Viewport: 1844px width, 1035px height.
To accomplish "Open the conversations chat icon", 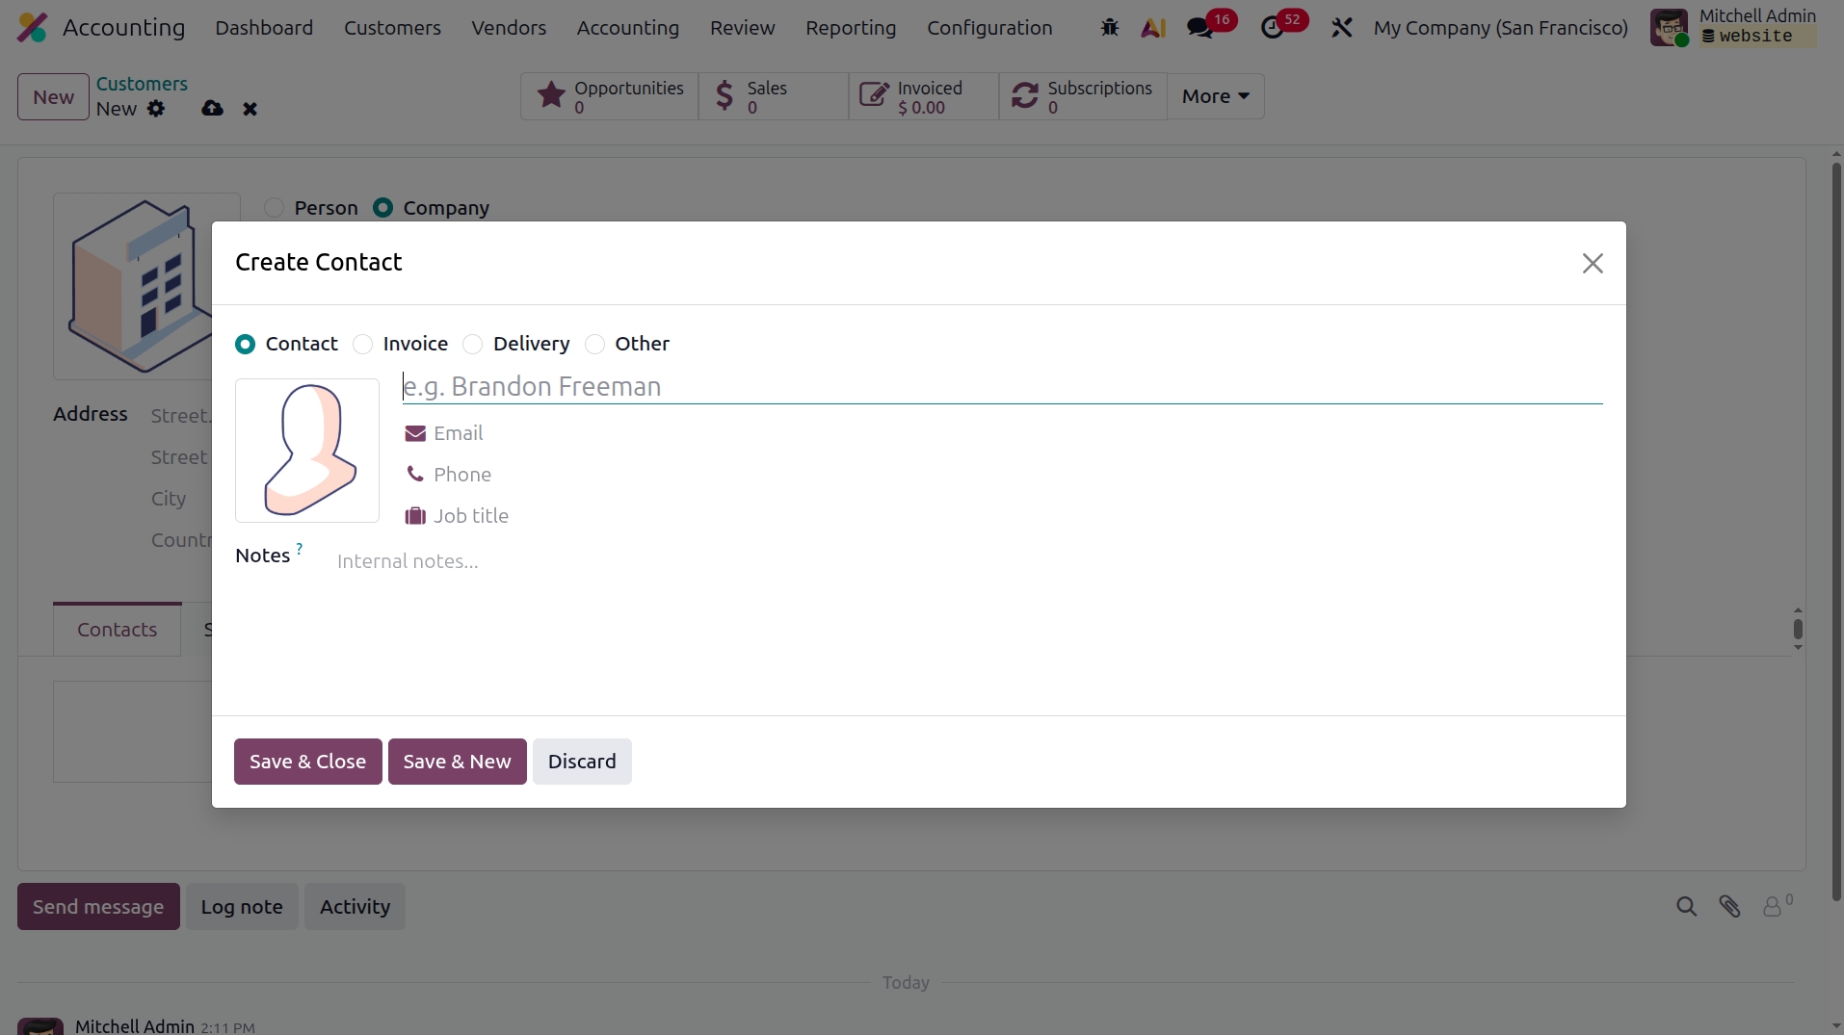I will [x=1200, y=28].
